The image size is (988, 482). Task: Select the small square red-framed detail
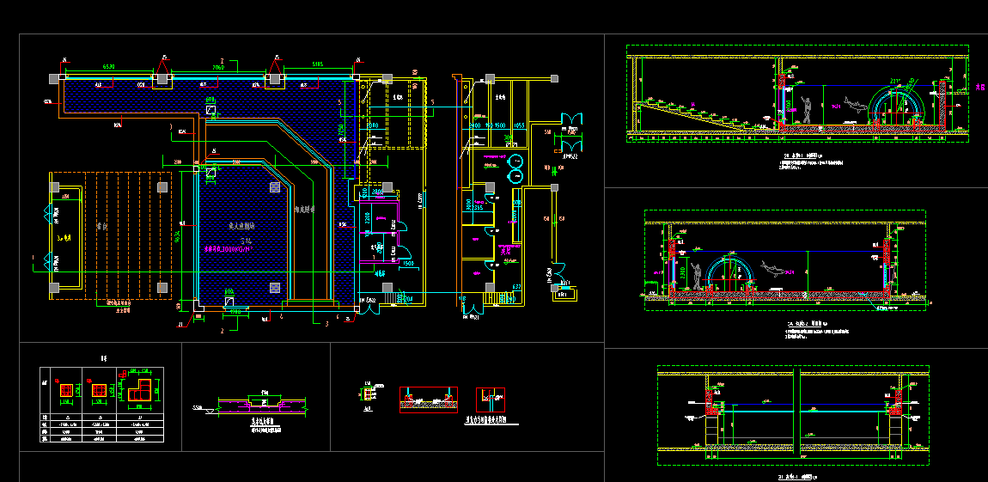point(490,398)
